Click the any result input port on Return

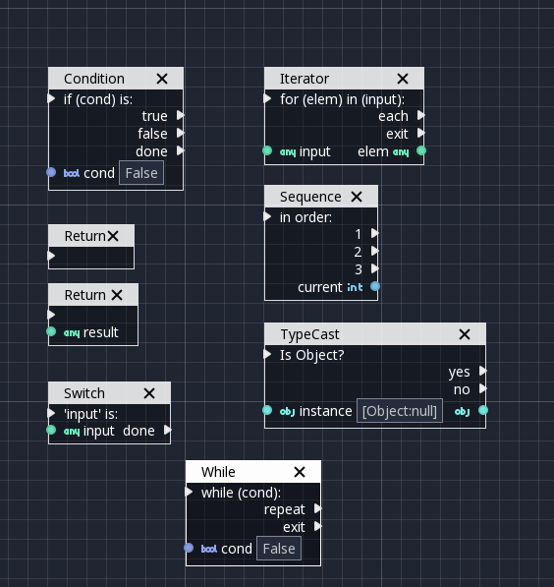[x=51, y=331]
